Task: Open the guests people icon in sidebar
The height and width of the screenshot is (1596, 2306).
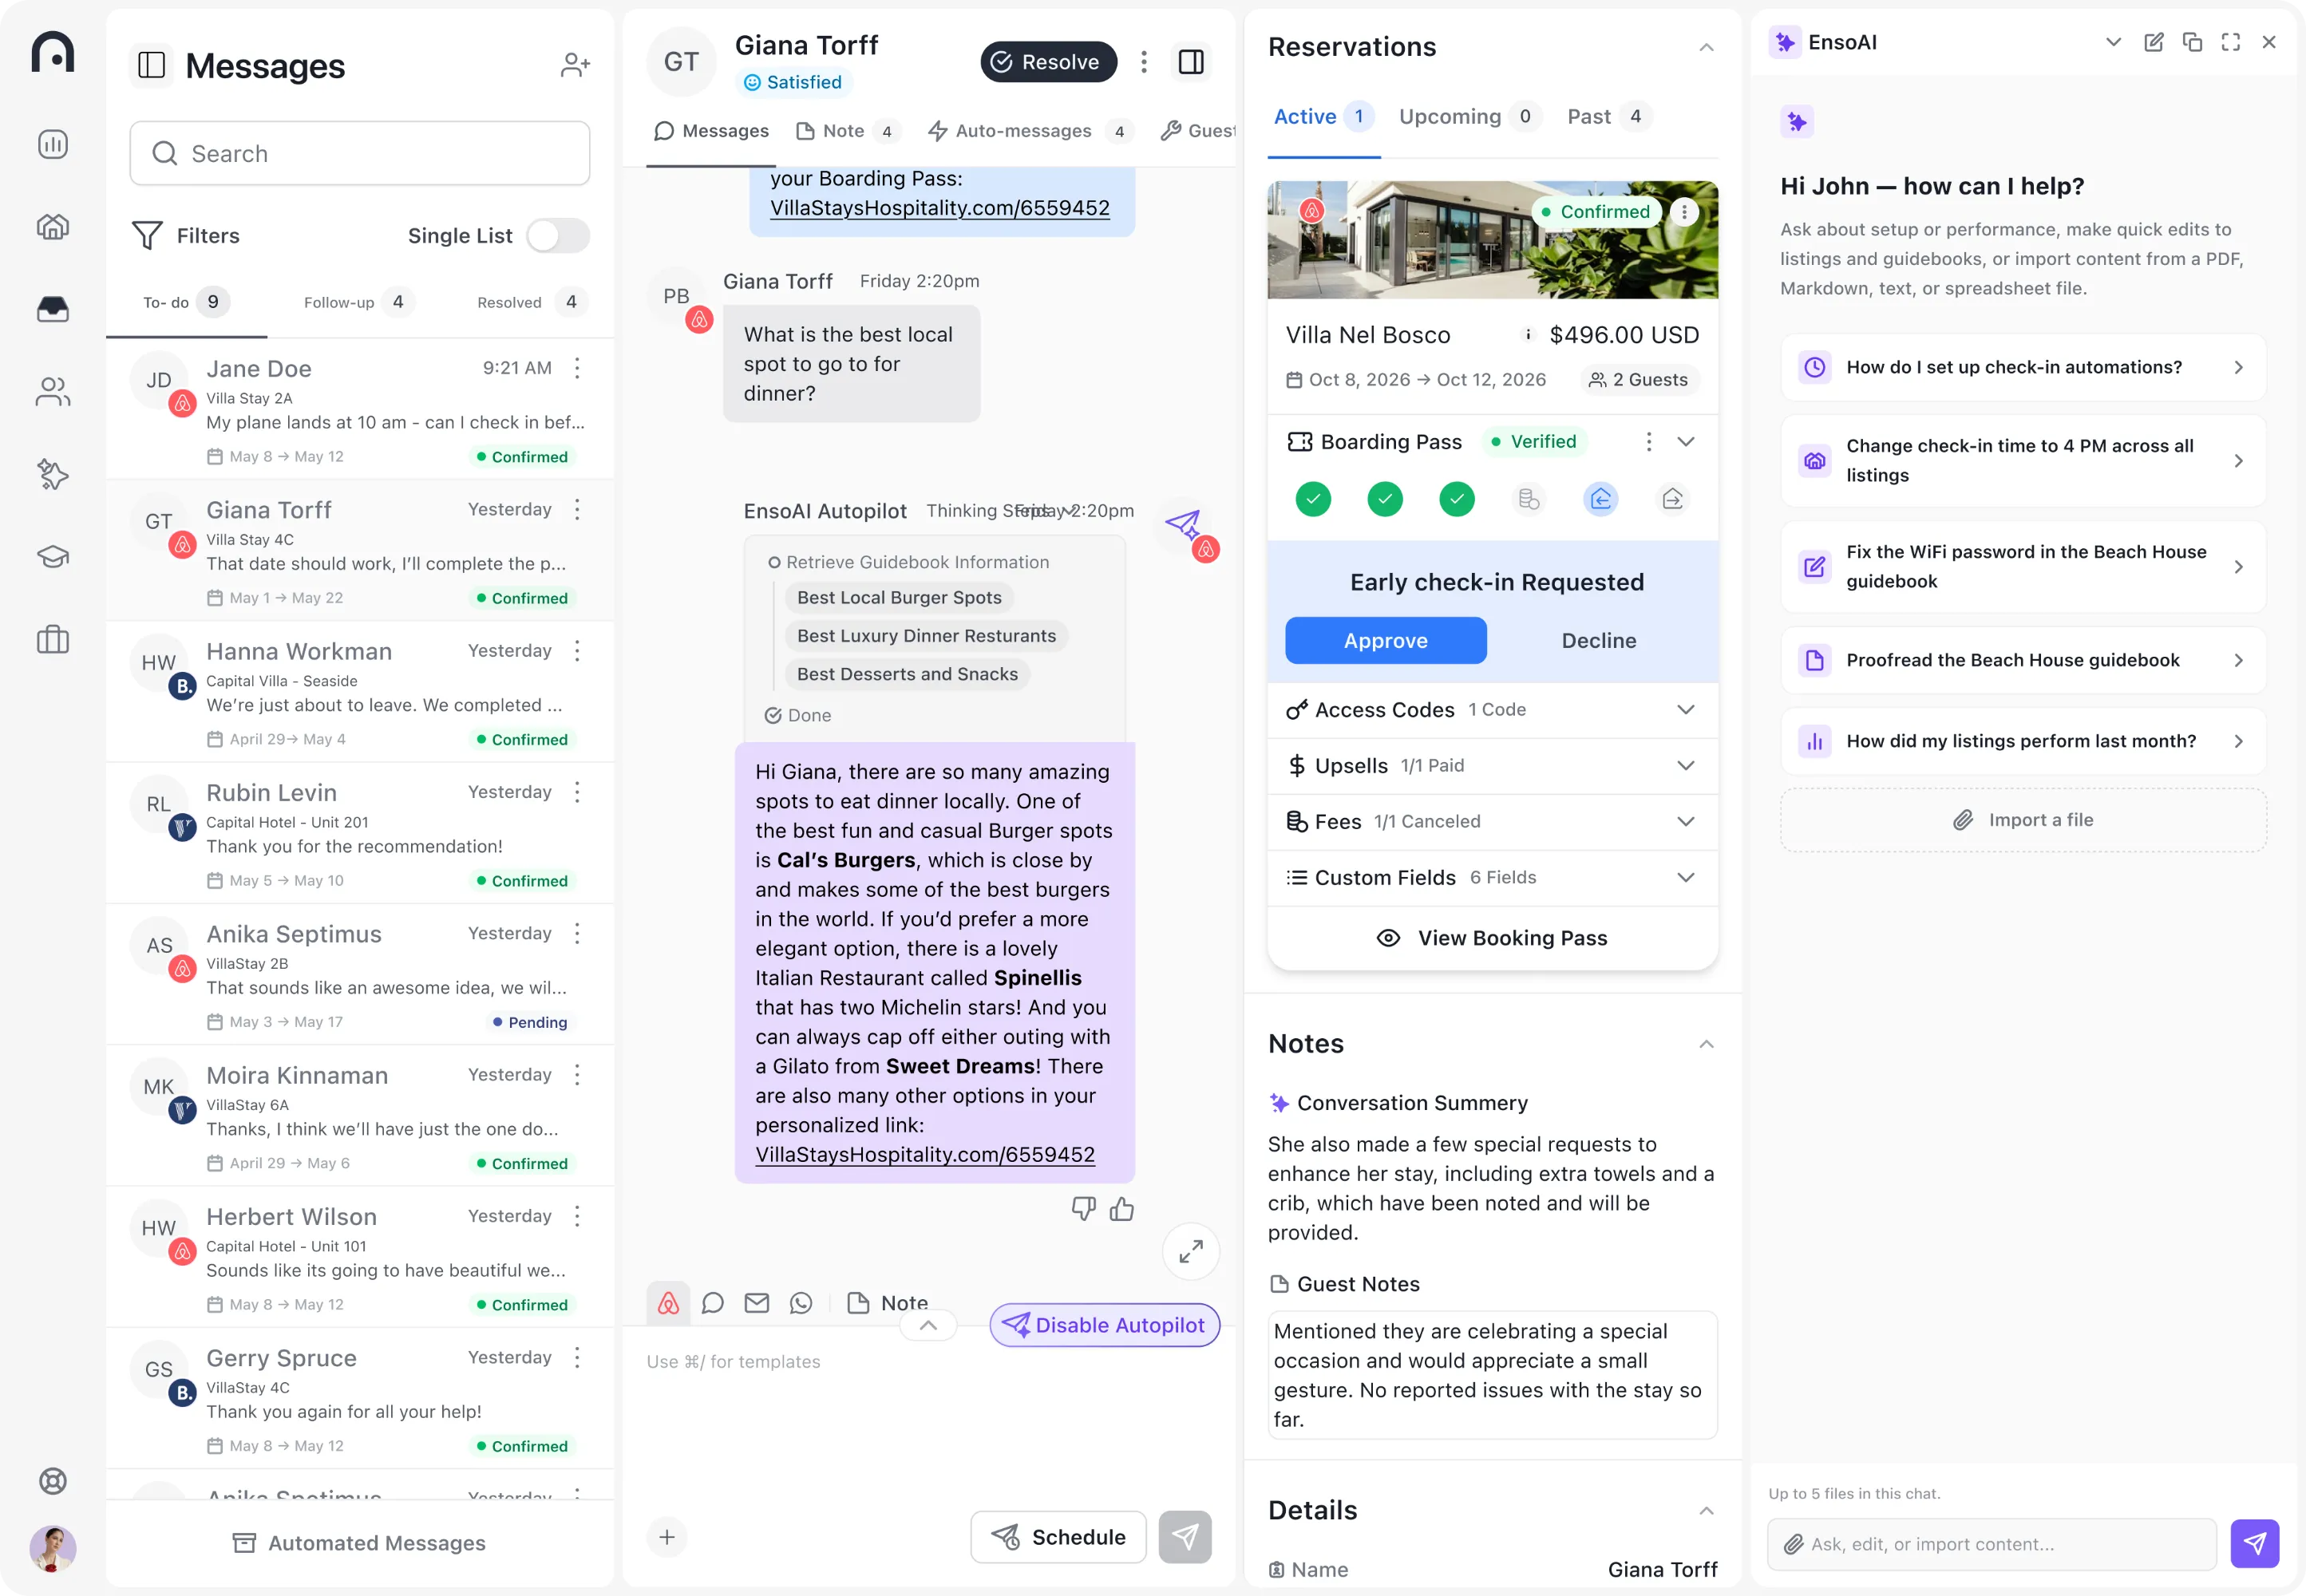Action: [x=53, y=392]
